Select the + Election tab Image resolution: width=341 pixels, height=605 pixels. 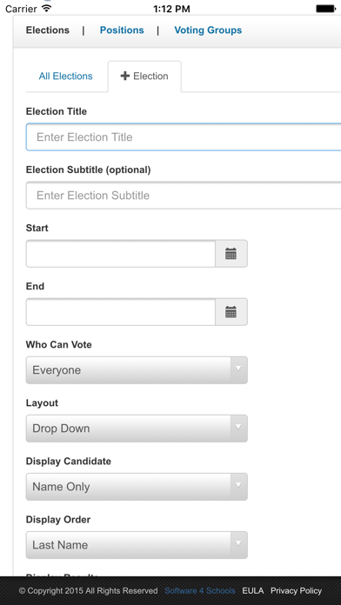tap(144, 76)
